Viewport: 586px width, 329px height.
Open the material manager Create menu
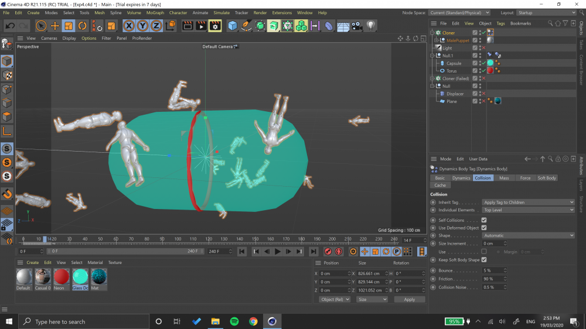pos(32,262)
